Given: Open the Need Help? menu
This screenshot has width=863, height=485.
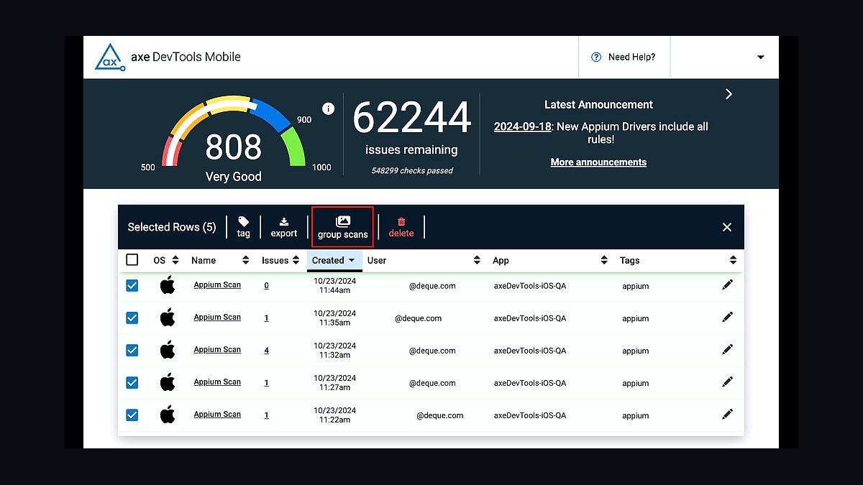Looking at the screenshot, I should point(624,57).
